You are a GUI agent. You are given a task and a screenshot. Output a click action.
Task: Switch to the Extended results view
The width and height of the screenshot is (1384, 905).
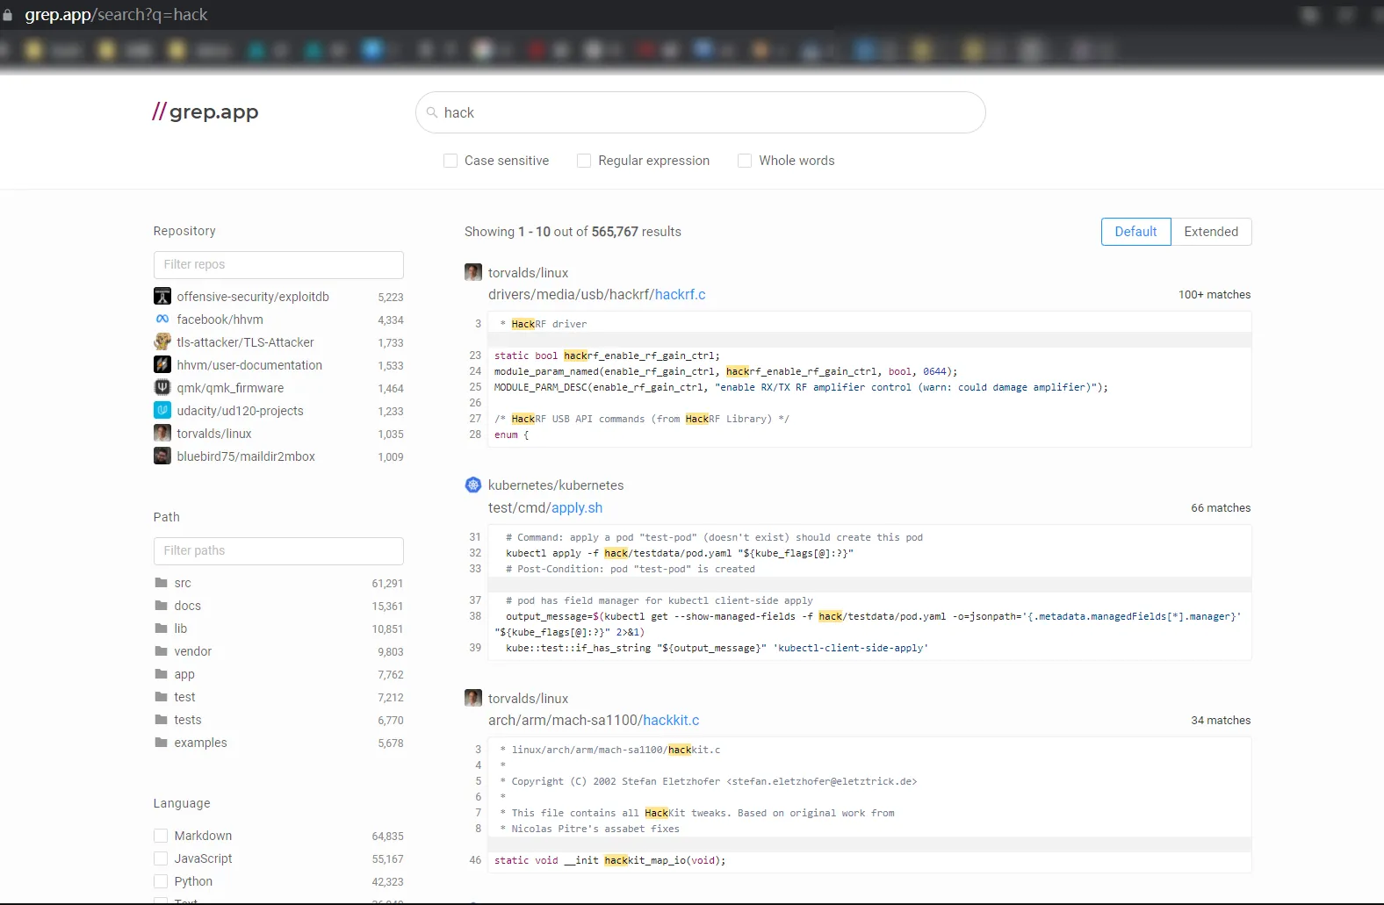click(1211, 232)
